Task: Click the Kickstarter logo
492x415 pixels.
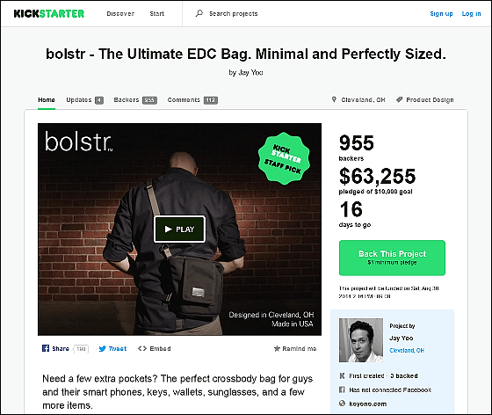Action: click(x=49, y=13)
